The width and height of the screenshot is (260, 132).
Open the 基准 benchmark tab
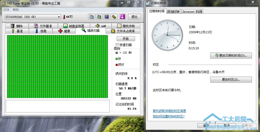17,31
